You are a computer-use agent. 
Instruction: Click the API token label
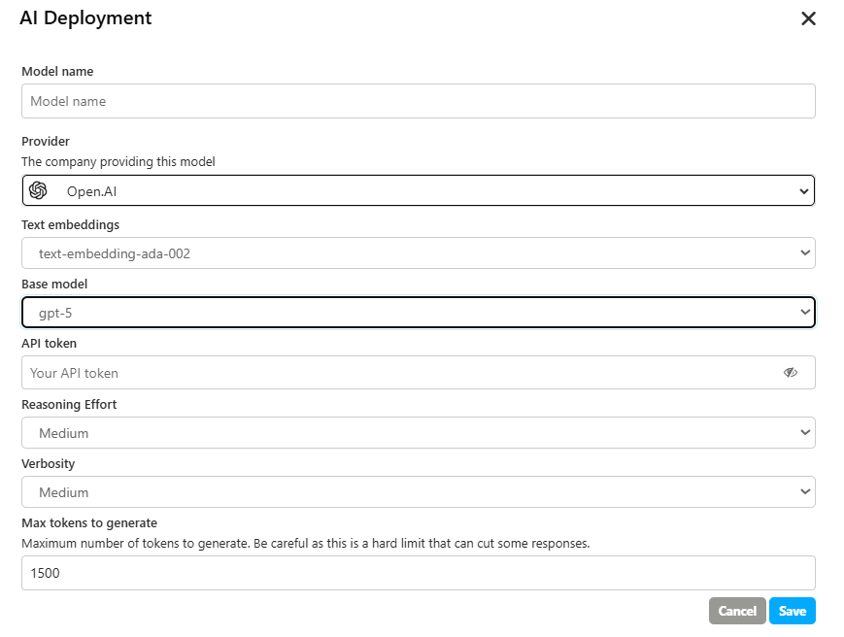tap(49, 343)
